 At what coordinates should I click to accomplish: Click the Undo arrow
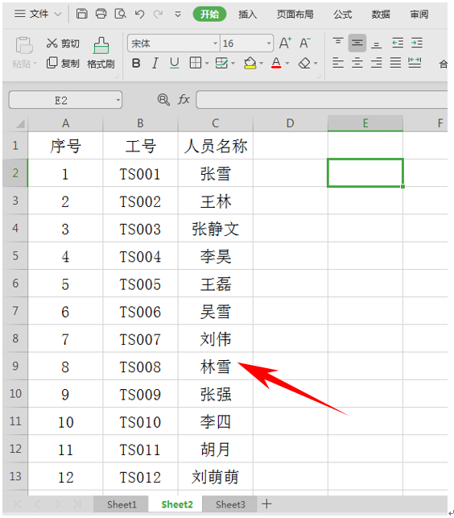140,14
